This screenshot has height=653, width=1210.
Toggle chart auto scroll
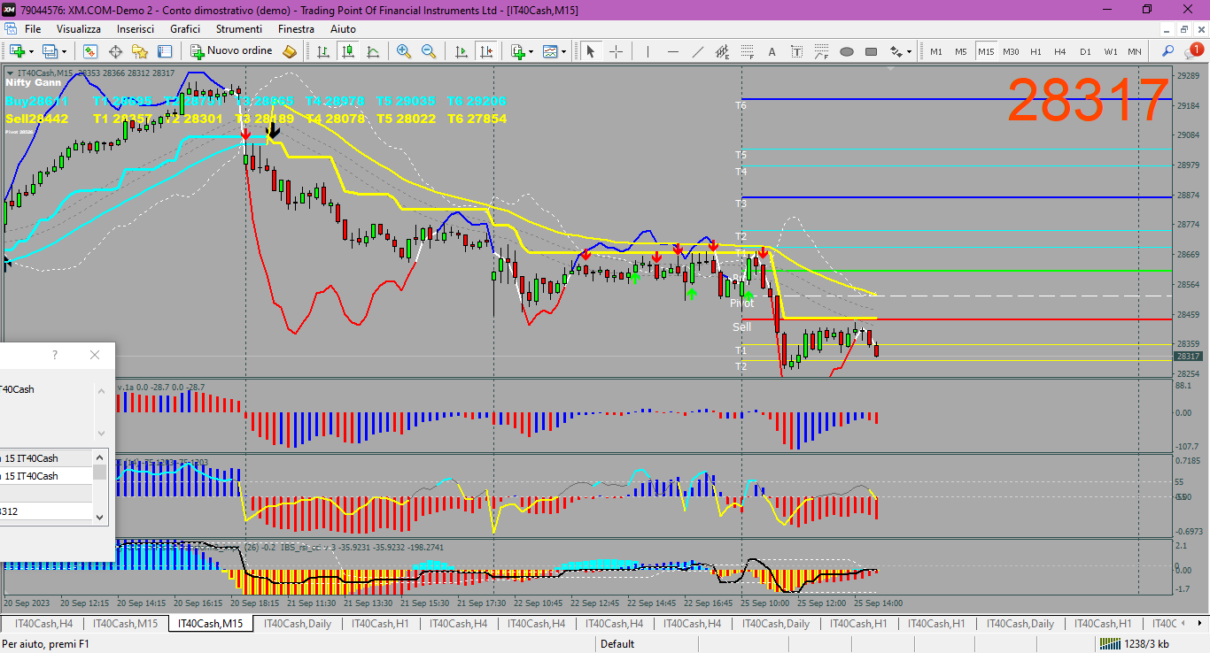point(460,51)
